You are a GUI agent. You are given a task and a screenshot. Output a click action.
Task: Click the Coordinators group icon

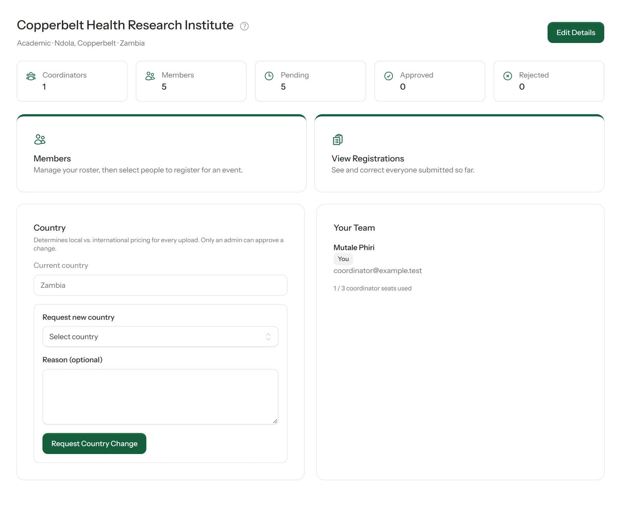31,76
